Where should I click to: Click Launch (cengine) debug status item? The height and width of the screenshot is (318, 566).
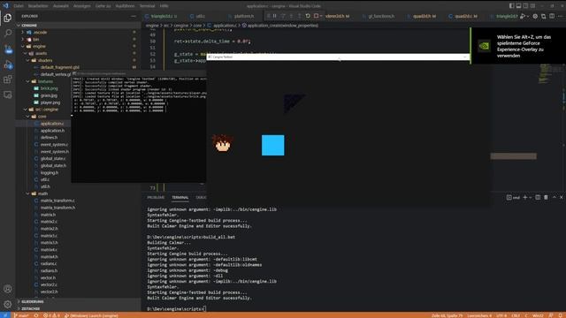[x=91, y=315]
